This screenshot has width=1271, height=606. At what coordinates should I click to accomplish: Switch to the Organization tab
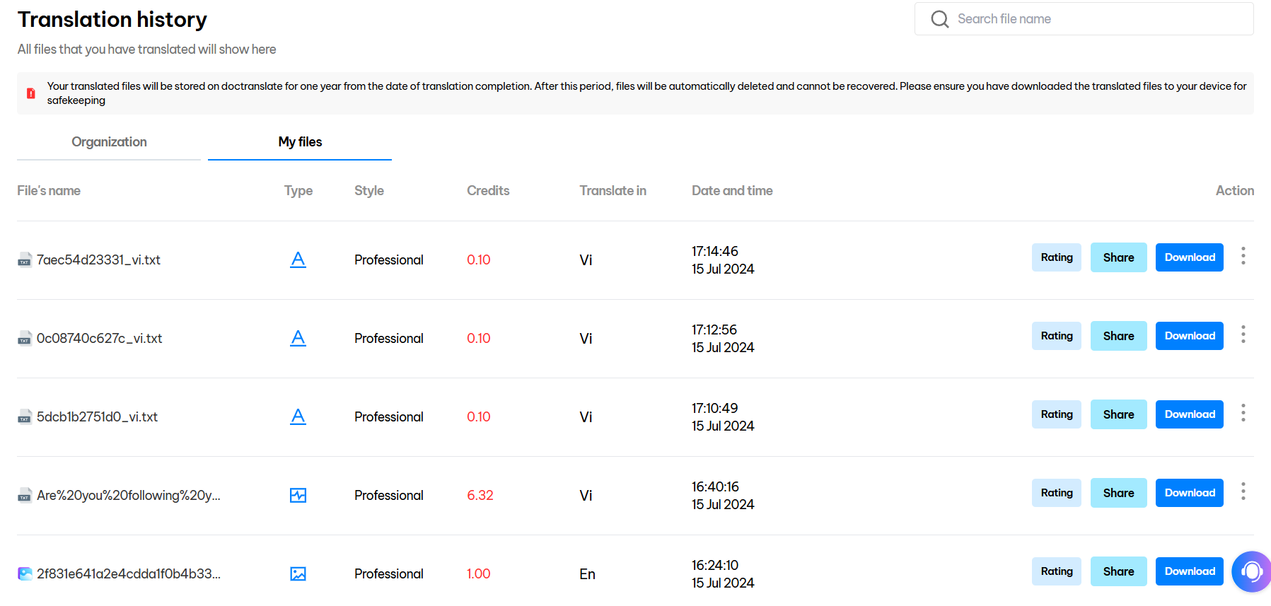109,142
